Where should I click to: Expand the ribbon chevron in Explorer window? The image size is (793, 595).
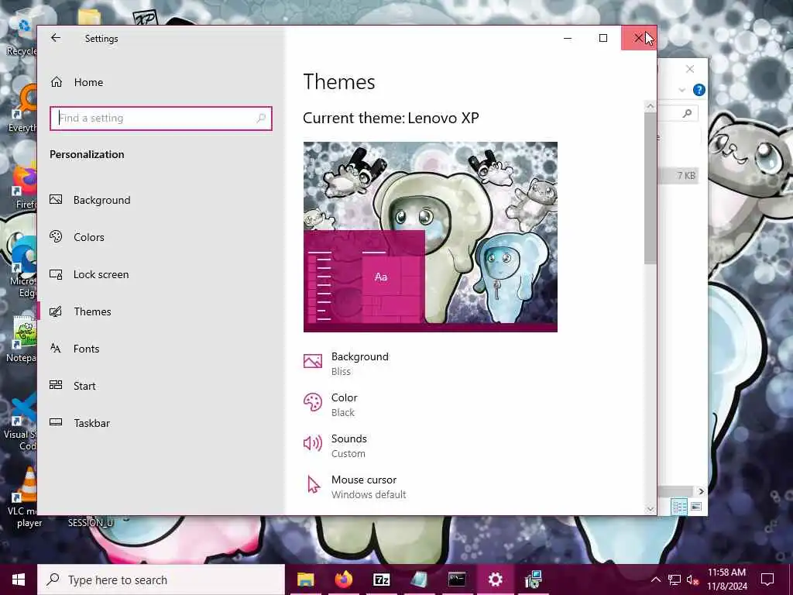[x=681, y=90]
